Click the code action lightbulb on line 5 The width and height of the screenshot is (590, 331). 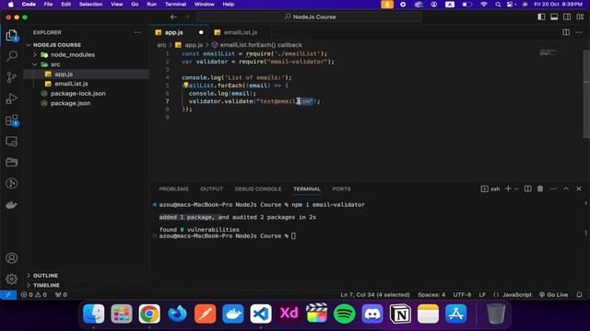pos(185,86)
